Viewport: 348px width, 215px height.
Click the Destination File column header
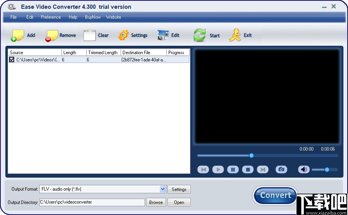[143, 53]
